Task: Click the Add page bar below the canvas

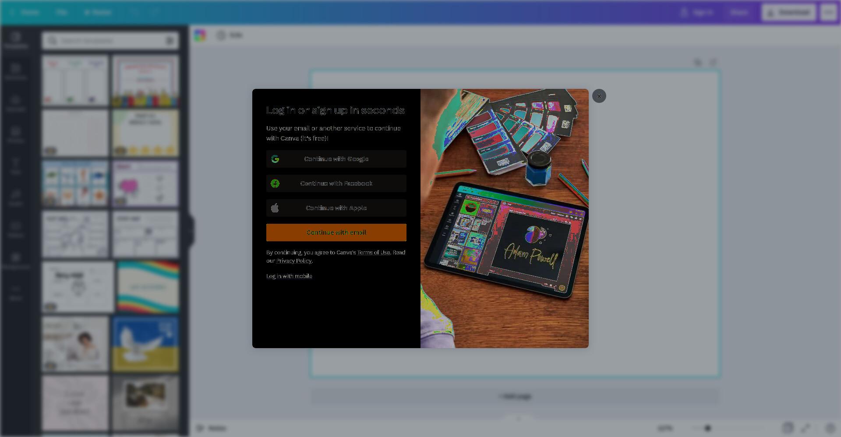Action: point(515,397)
